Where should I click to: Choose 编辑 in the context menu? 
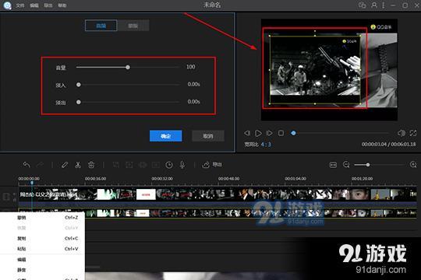pos(42,259)
